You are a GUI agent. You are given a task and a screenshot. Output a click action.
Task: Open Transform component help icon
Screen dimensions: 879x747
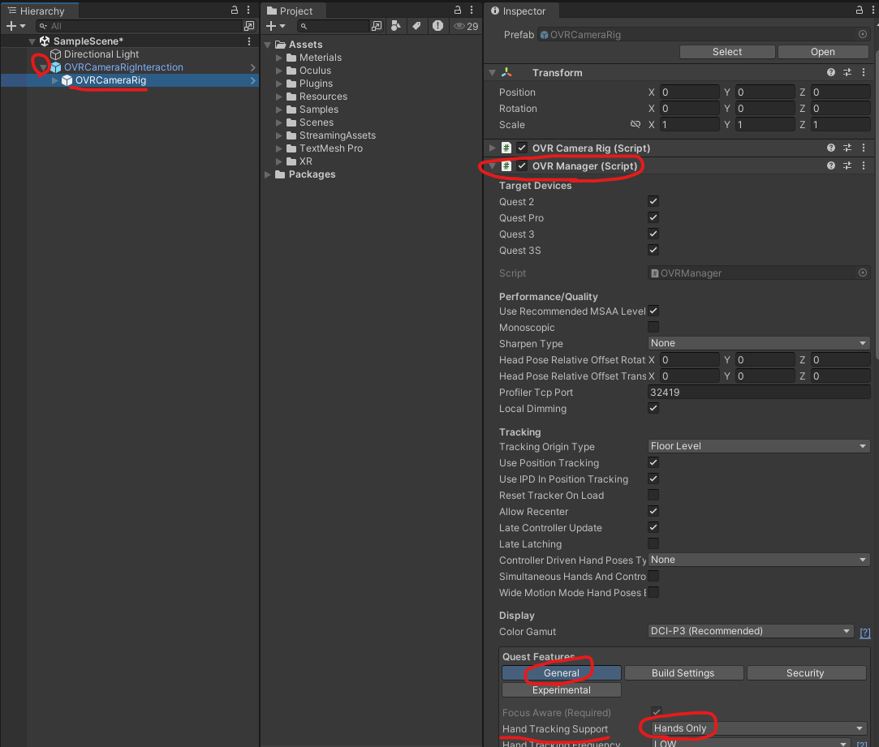coord(831,72)
